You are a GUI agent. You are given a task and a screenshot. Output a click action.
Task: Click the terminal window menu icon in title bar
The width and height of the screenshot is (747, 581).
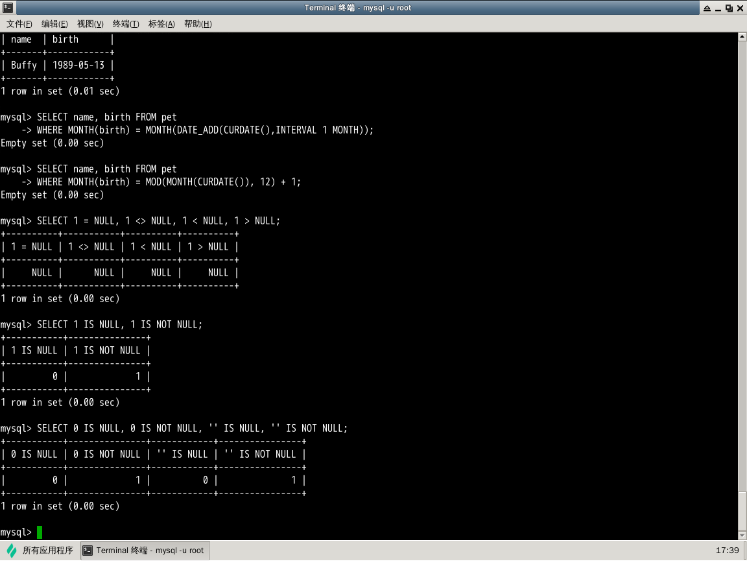click(x=7, y=8)
